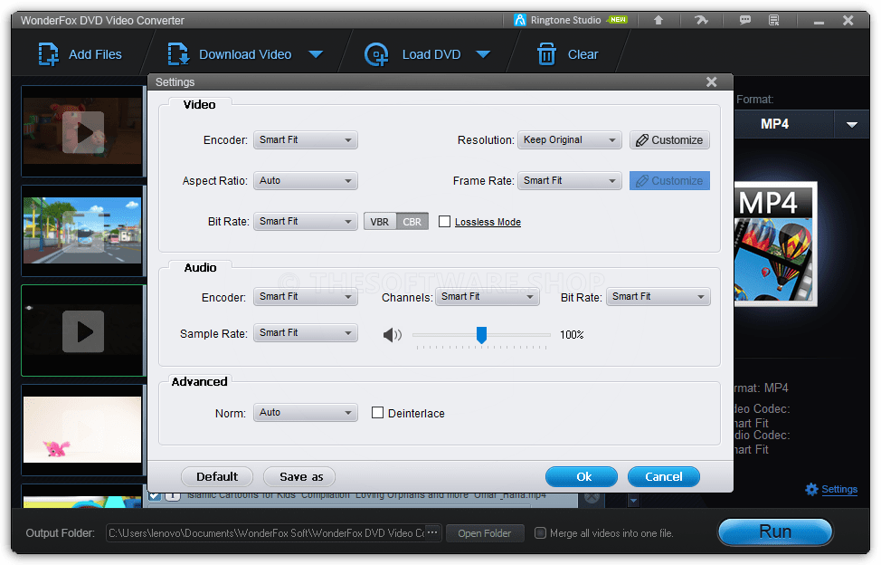Click the dropdown arrow beside the file remove button
Viewport: 881px width, 565px height.
633,500
